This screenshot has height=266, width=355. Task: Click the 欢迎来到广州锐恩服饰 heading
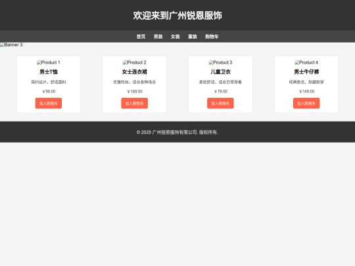point(177,16)
